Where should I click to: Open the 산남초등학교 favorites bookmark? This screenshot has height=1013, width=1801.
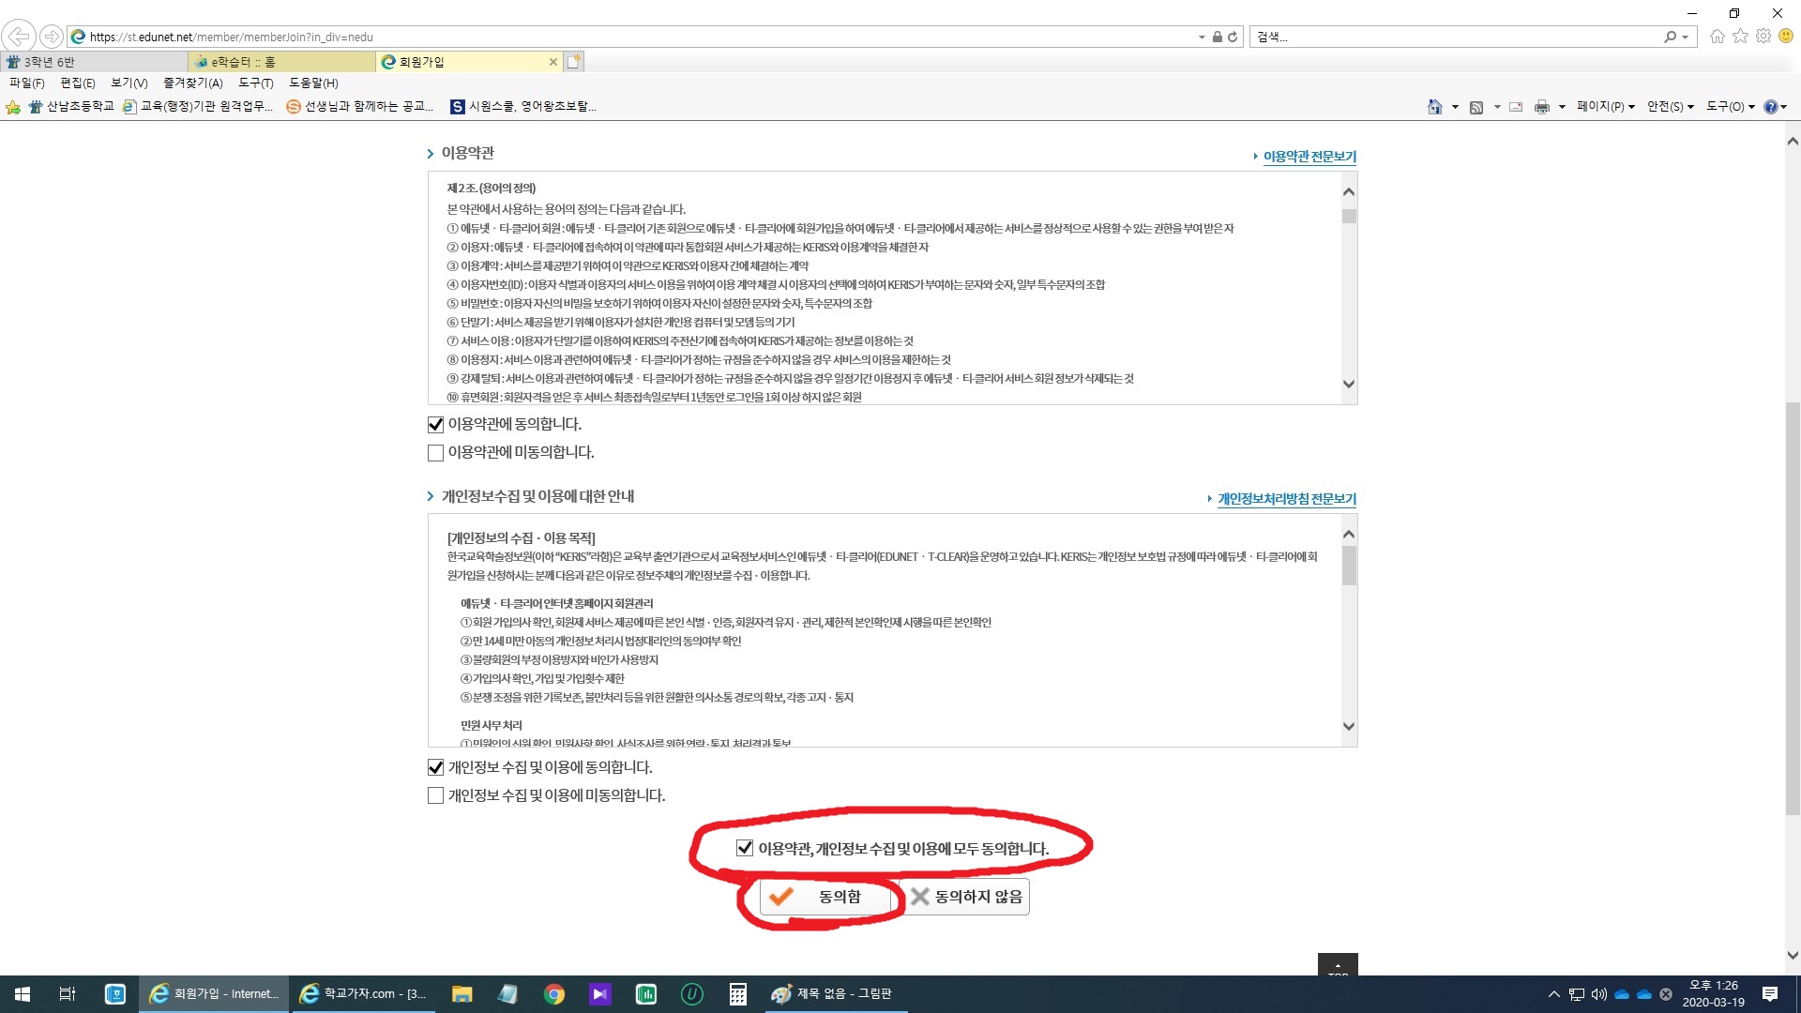(x=71, y=107)
